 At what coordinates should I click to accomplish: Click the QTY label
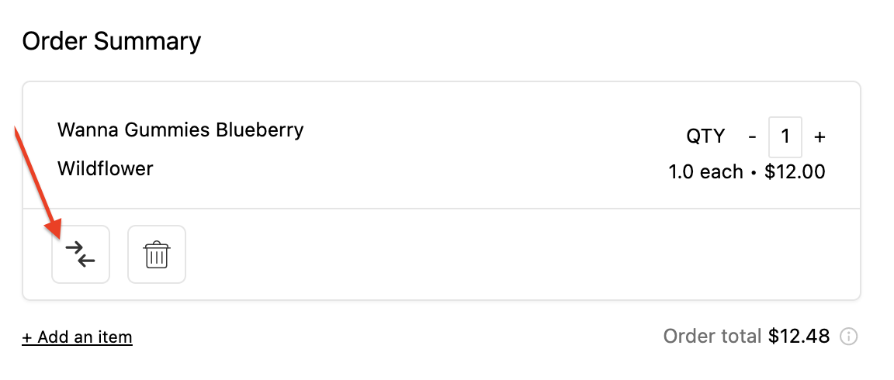point(705,136)
